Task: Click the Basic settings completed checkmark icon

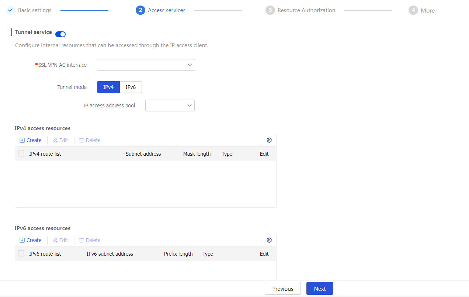Action: tap(10, 10)
